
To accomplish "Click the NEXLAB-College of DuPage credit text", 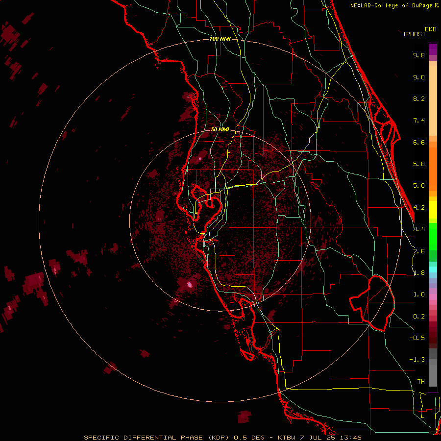I will coord(391,5).
